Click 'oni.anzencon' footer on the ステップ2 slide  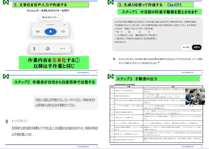tap(83, 147)
